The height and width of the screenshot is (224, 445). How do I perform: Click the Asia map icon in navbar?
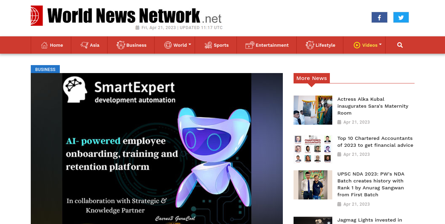[84, 45]
